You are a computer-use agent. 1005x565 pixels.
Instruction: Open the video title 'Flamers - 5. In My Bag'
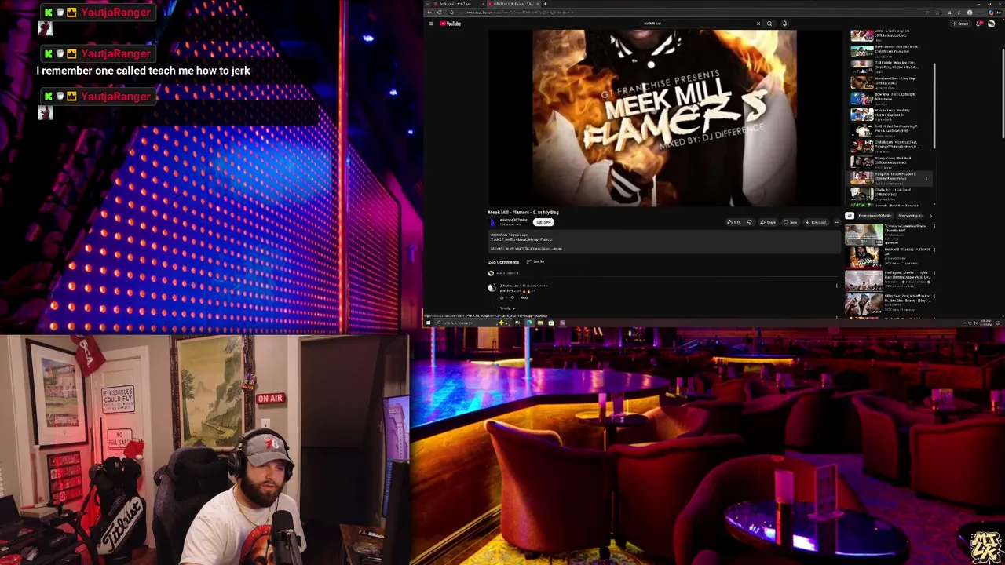(524, 212)
